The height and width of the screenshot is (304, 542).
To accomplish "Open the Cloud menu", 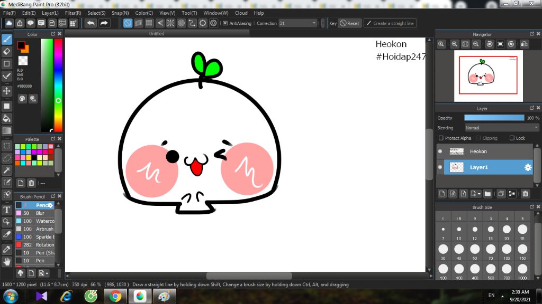I will click(x=241, y=13).
